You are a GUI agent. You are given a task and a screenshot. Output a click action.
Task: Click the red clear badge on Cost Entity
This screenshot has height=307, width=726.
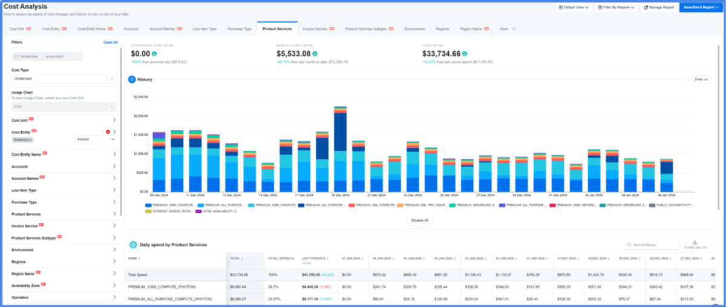(108, 131)
